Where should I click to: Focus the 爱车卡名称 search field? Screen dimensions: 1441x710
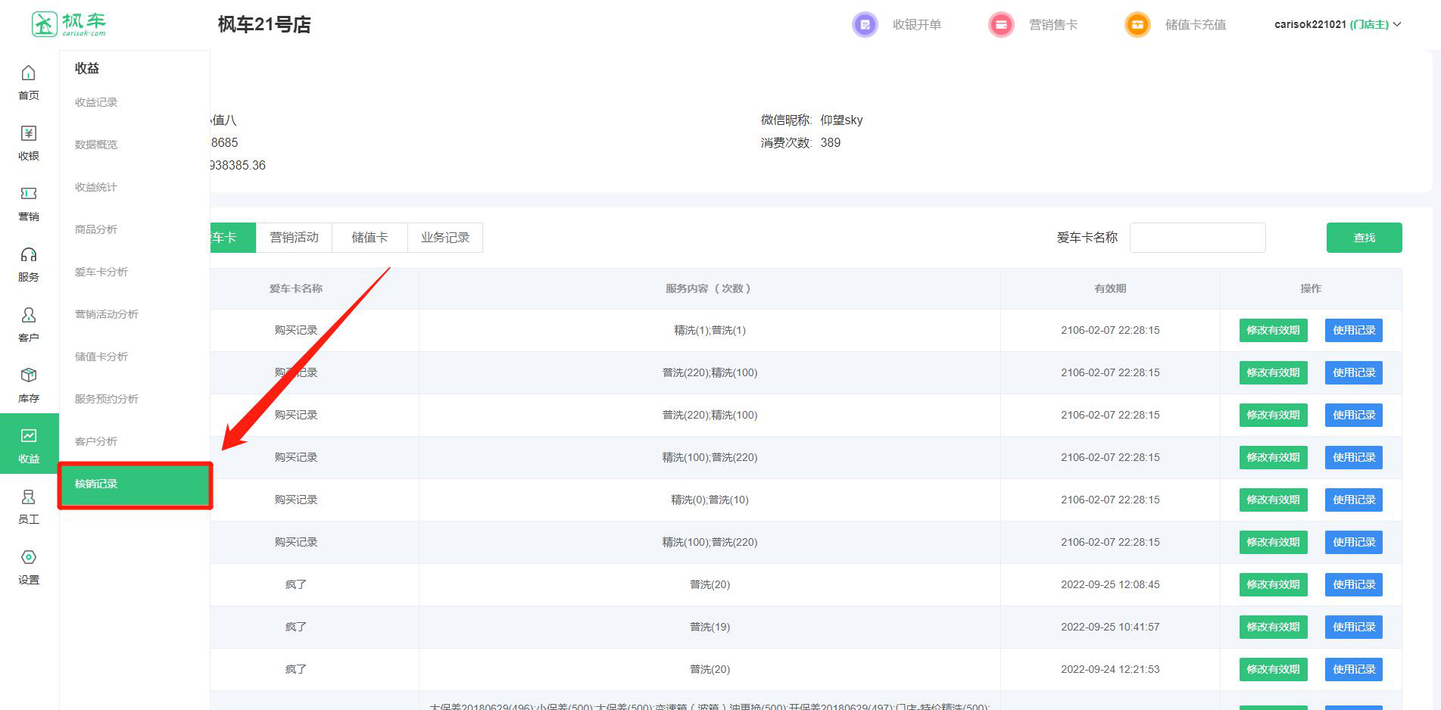click(1197, 238)
